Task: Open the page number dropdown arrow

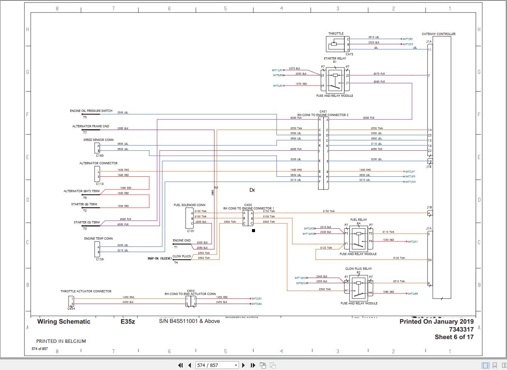Action: (236, 365)
